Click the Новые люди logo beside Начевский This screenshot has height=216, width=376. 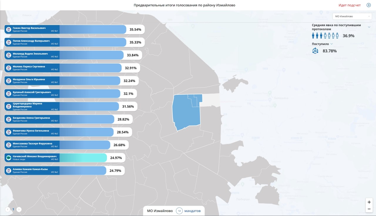click(9, 158)
